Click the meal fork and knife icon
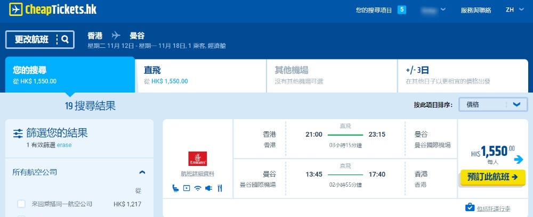This screenshot has width=533, height=217. coord(220,188)
